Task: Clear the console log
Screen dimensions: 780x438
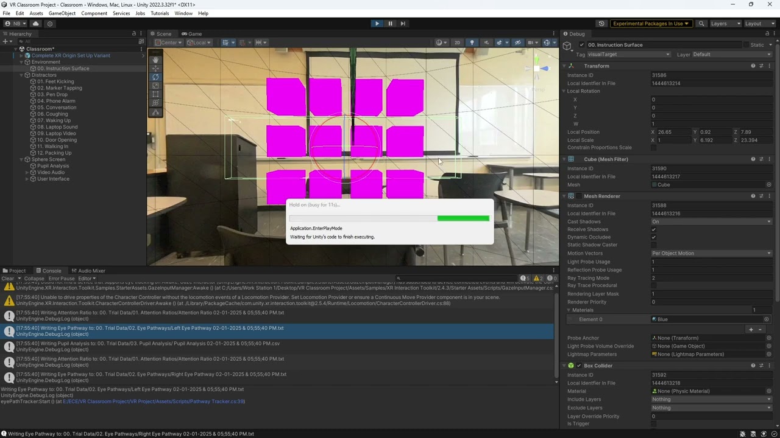Action: tap(8, 279)
